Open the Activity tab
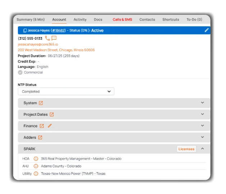 (x=80, y=19)
